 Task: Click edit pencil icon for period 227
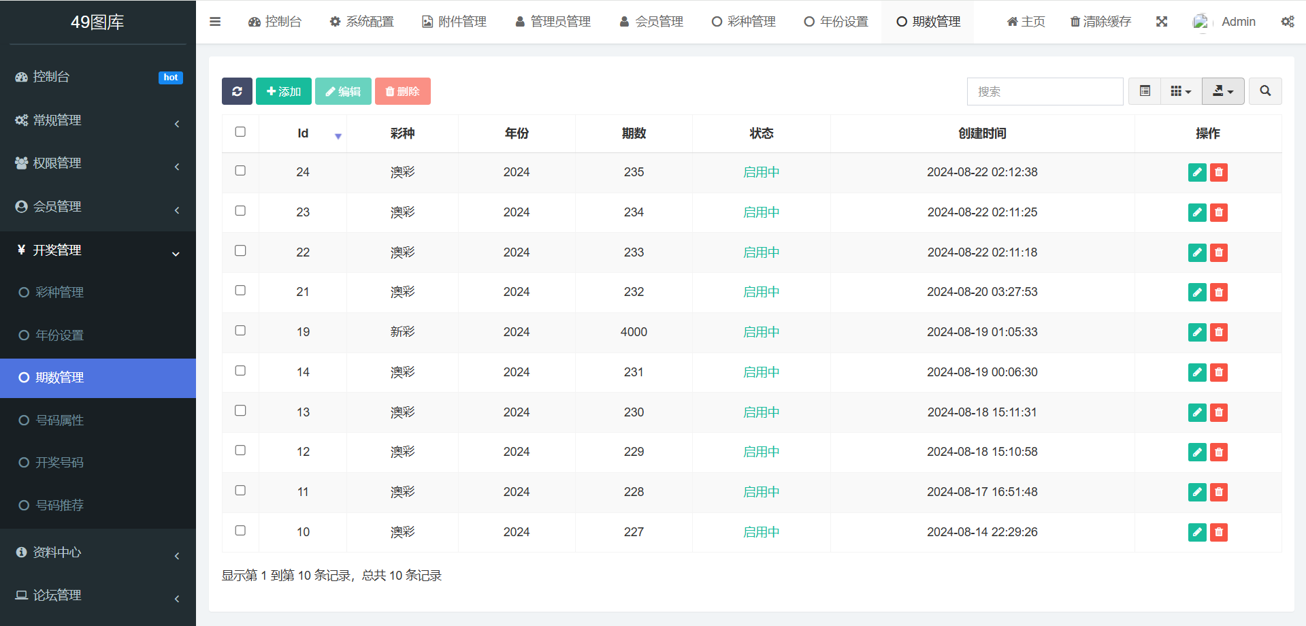(x=1196, y=532)
